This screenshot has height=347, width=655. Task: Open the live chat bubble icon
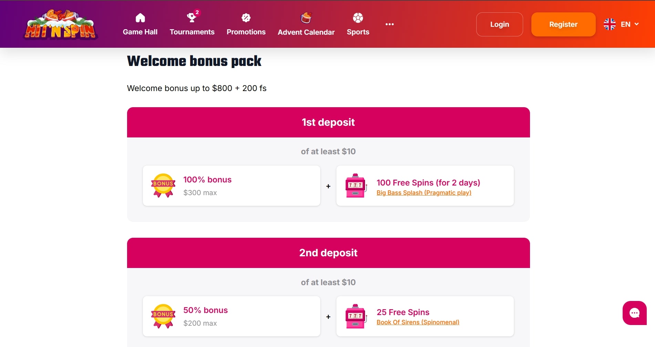tap(634, 313)
